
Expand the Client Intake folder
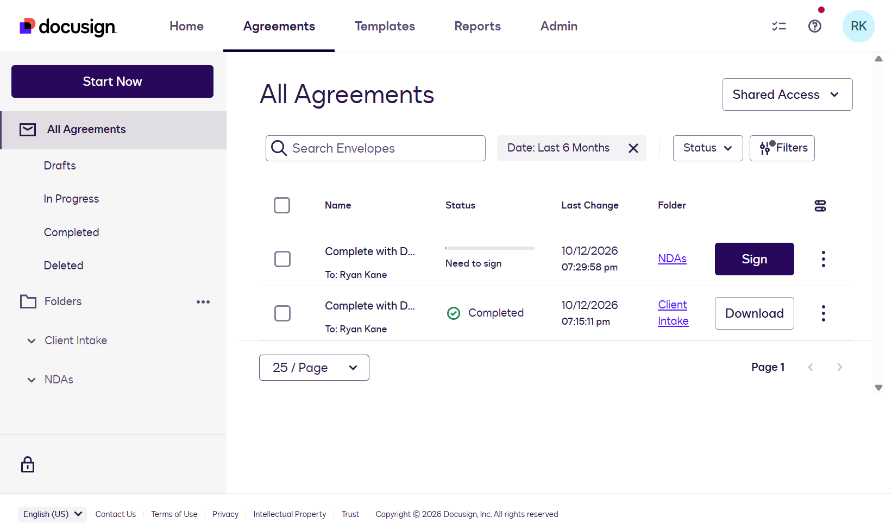tap(32, 341)
